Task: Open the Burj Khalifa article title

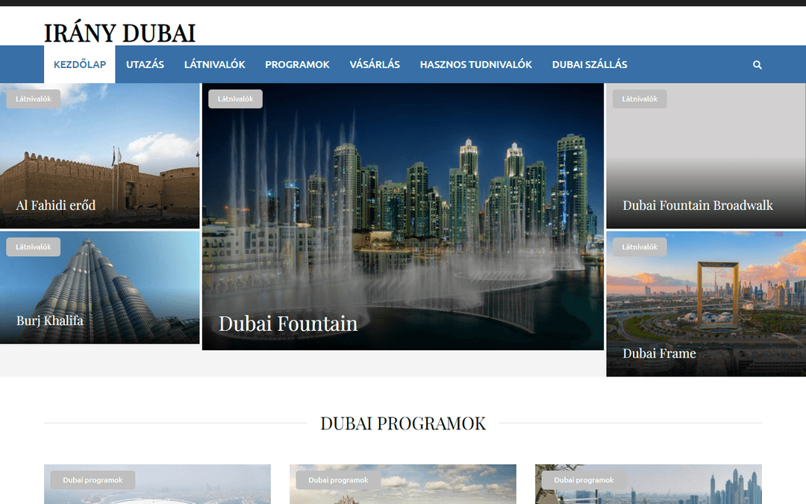Action: tap(50, 320)
